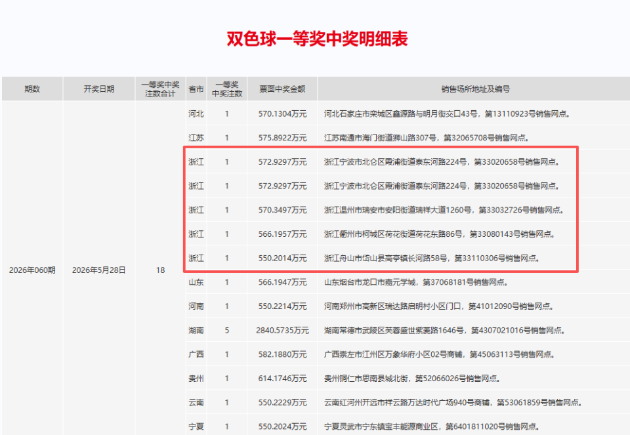Click the 云南 province cell
630x435 pixels.
[196, 402]
